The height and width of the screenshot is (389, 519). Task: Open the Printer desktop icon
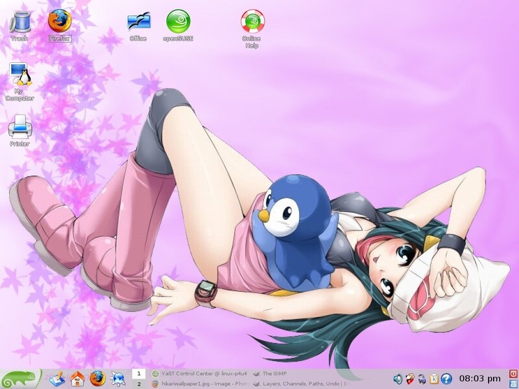point(19,130)
